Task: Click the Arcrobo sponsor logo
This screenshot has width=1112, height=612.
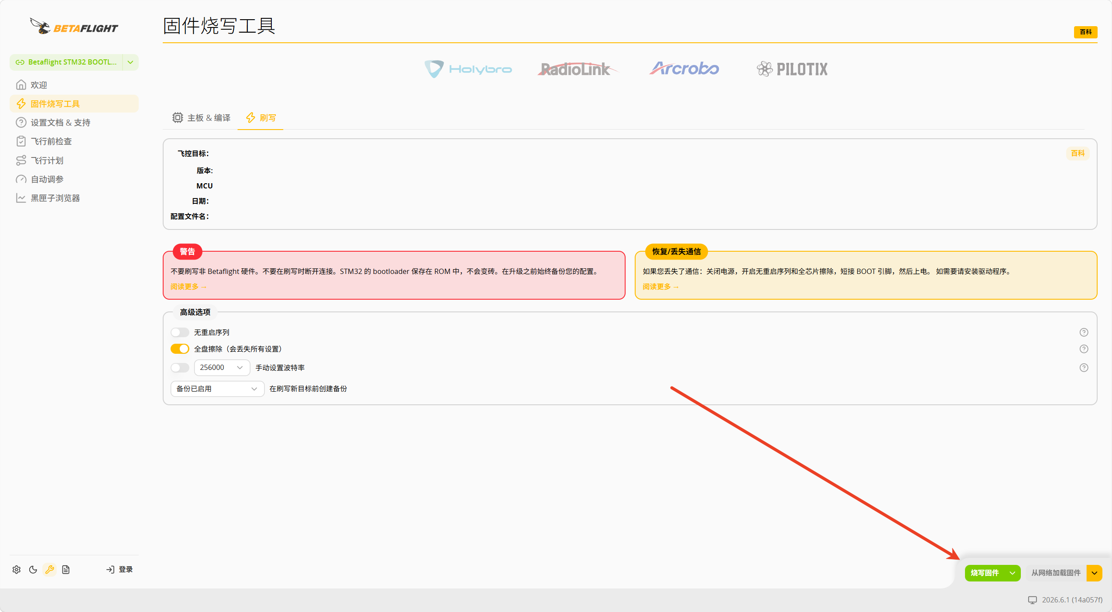Action: (684, 68)
